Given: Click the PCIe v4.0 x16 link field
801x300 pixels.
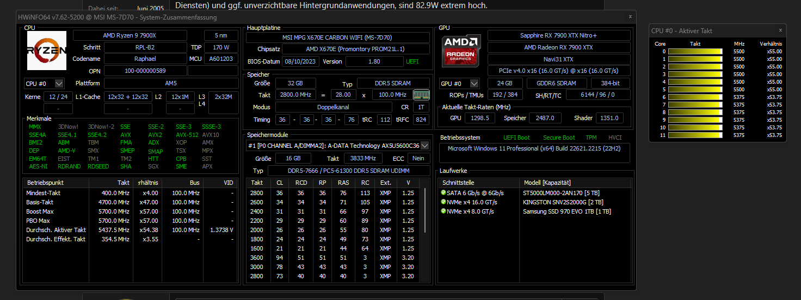Looking at the screenshot, I should 559,71.
